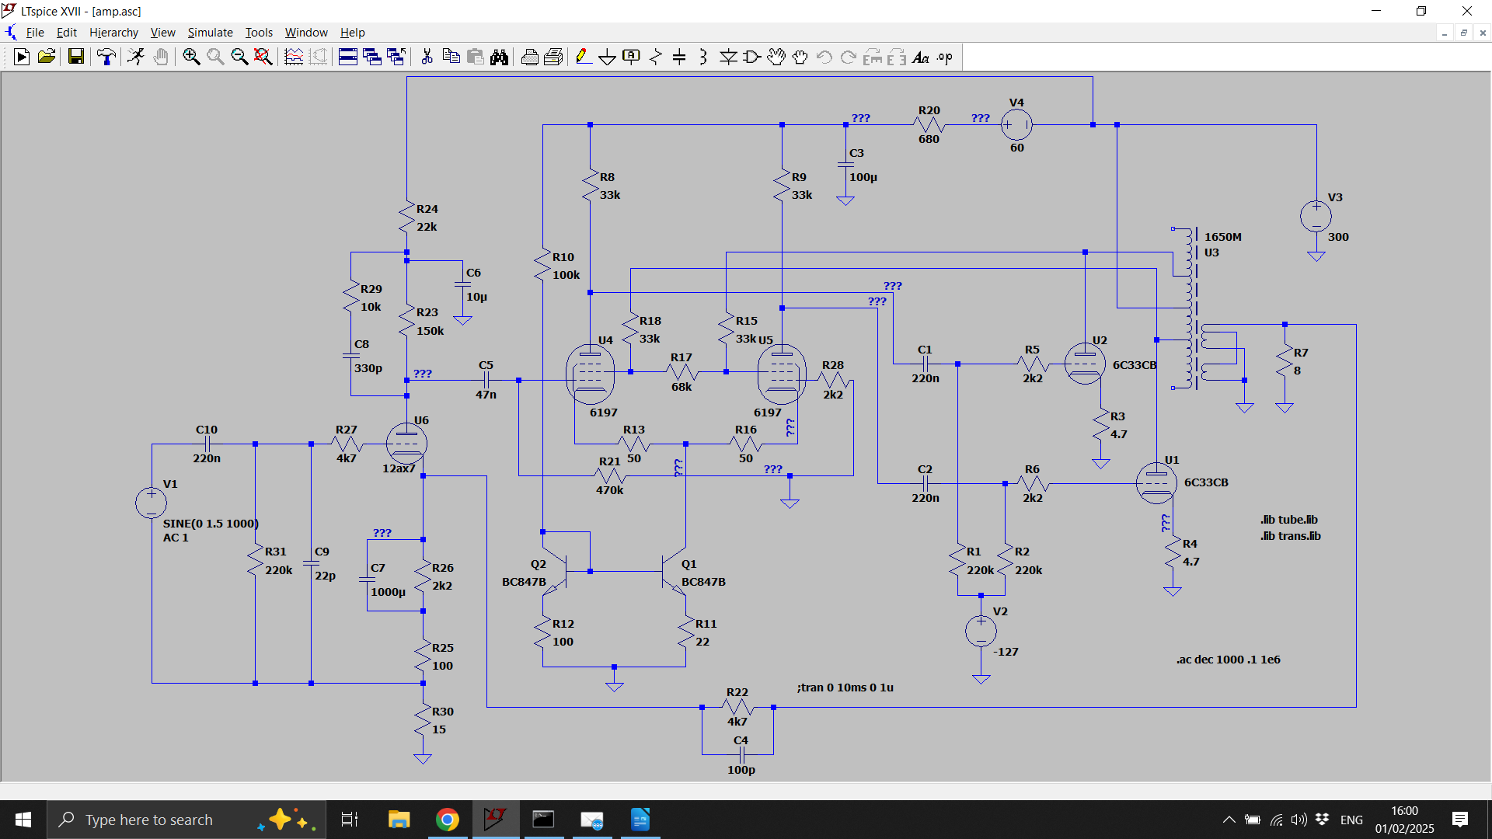Select the Resistor placement tool
Image resolution: width=1492 pixels, height=839 pixels.
coord(656,57)
